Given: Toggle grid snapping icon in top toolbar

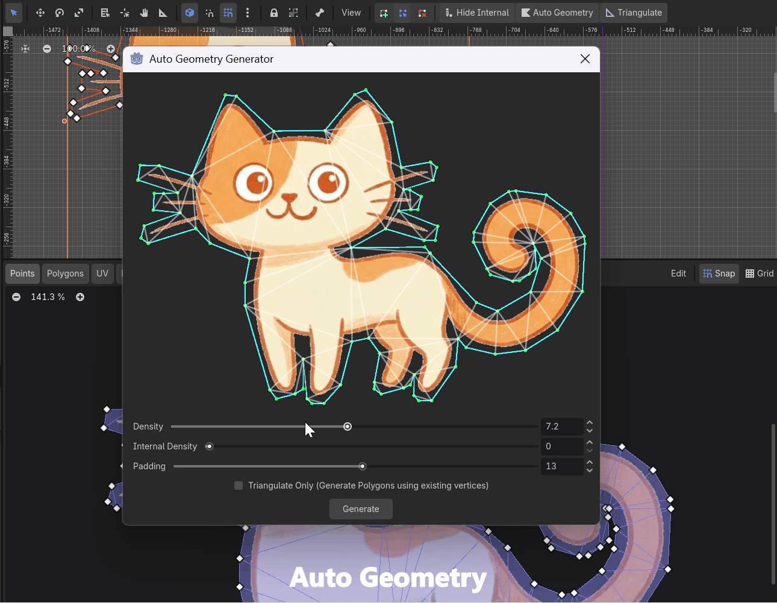Looking at the screenshot, I should pos(228,13).
